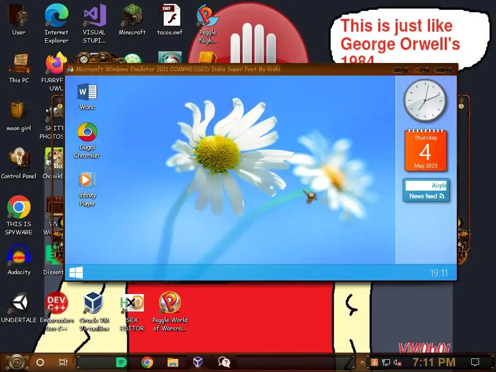
Task: Open the UNDERTALE Unity icon
Action: (x=19, y=308)
